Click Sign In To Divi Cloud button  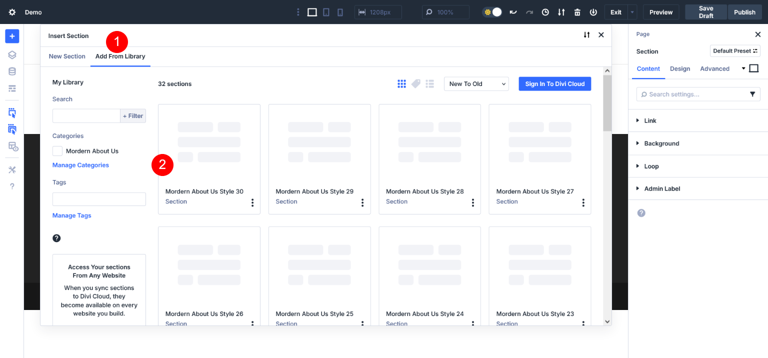(x=555, y=84)
